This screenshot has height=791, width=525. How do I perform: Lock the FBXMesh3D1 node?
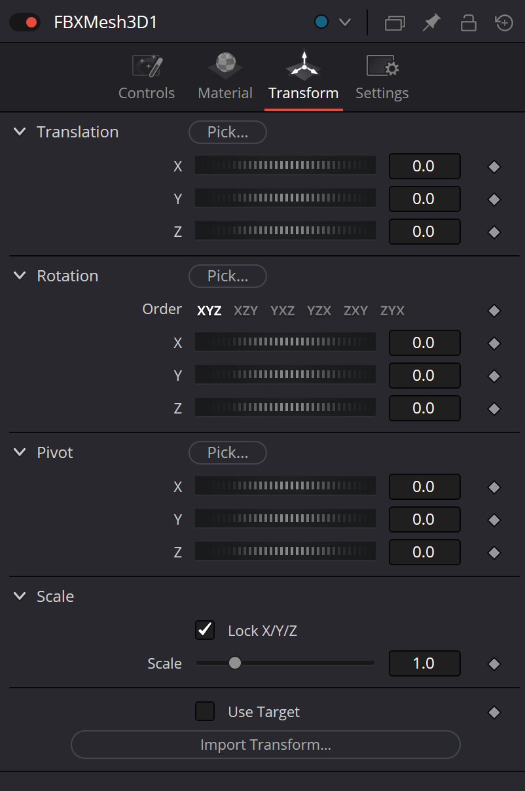pyautogui.click(x=467, y=22)
